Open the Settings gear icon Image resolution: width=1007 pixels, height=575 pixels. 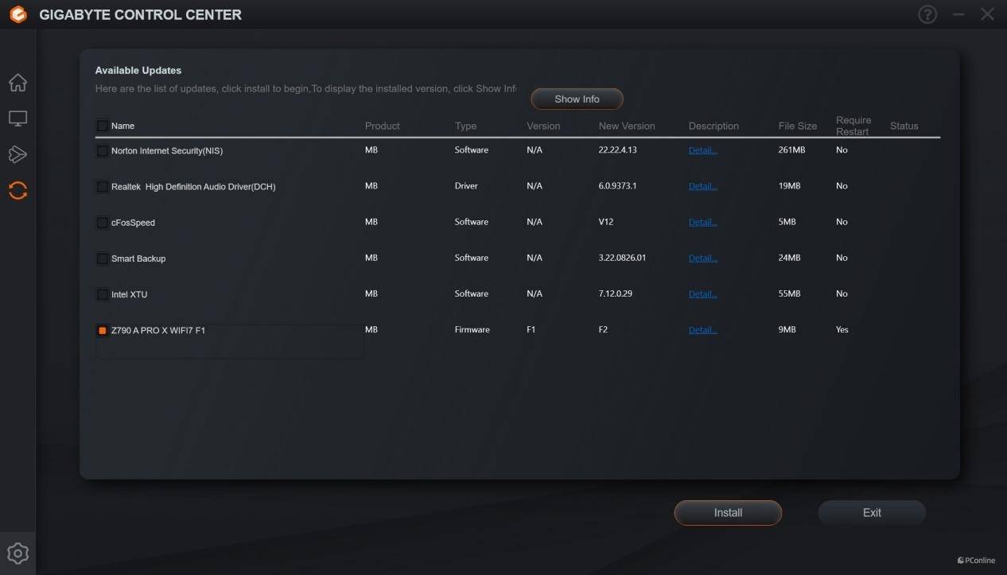[17, 554]
